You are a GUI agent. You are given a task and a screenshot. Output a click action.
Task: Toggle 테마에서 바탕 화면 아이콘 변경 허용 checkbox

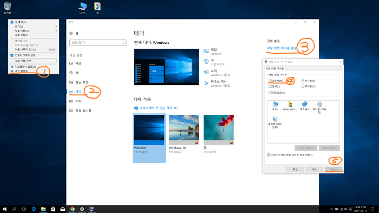269,155
